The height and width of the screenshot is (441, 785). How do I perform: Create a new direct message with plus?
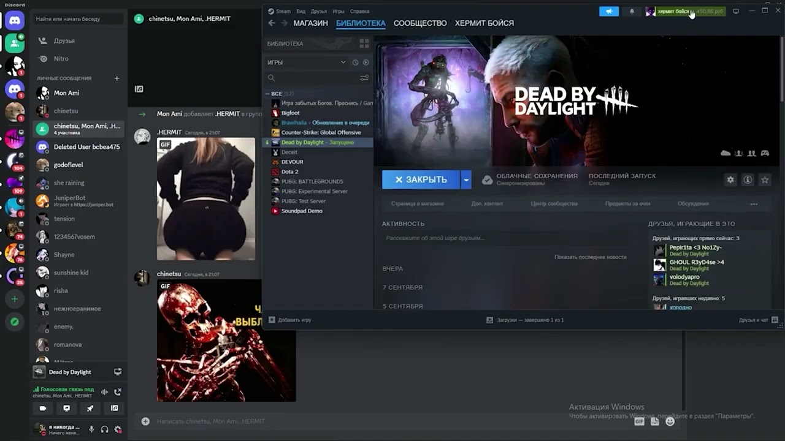[117, 78]
